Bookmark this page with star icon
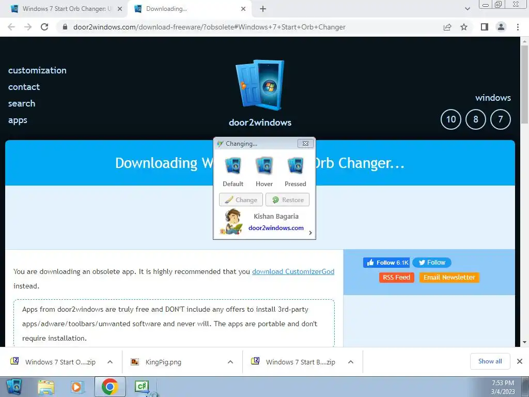 point(464,27)
